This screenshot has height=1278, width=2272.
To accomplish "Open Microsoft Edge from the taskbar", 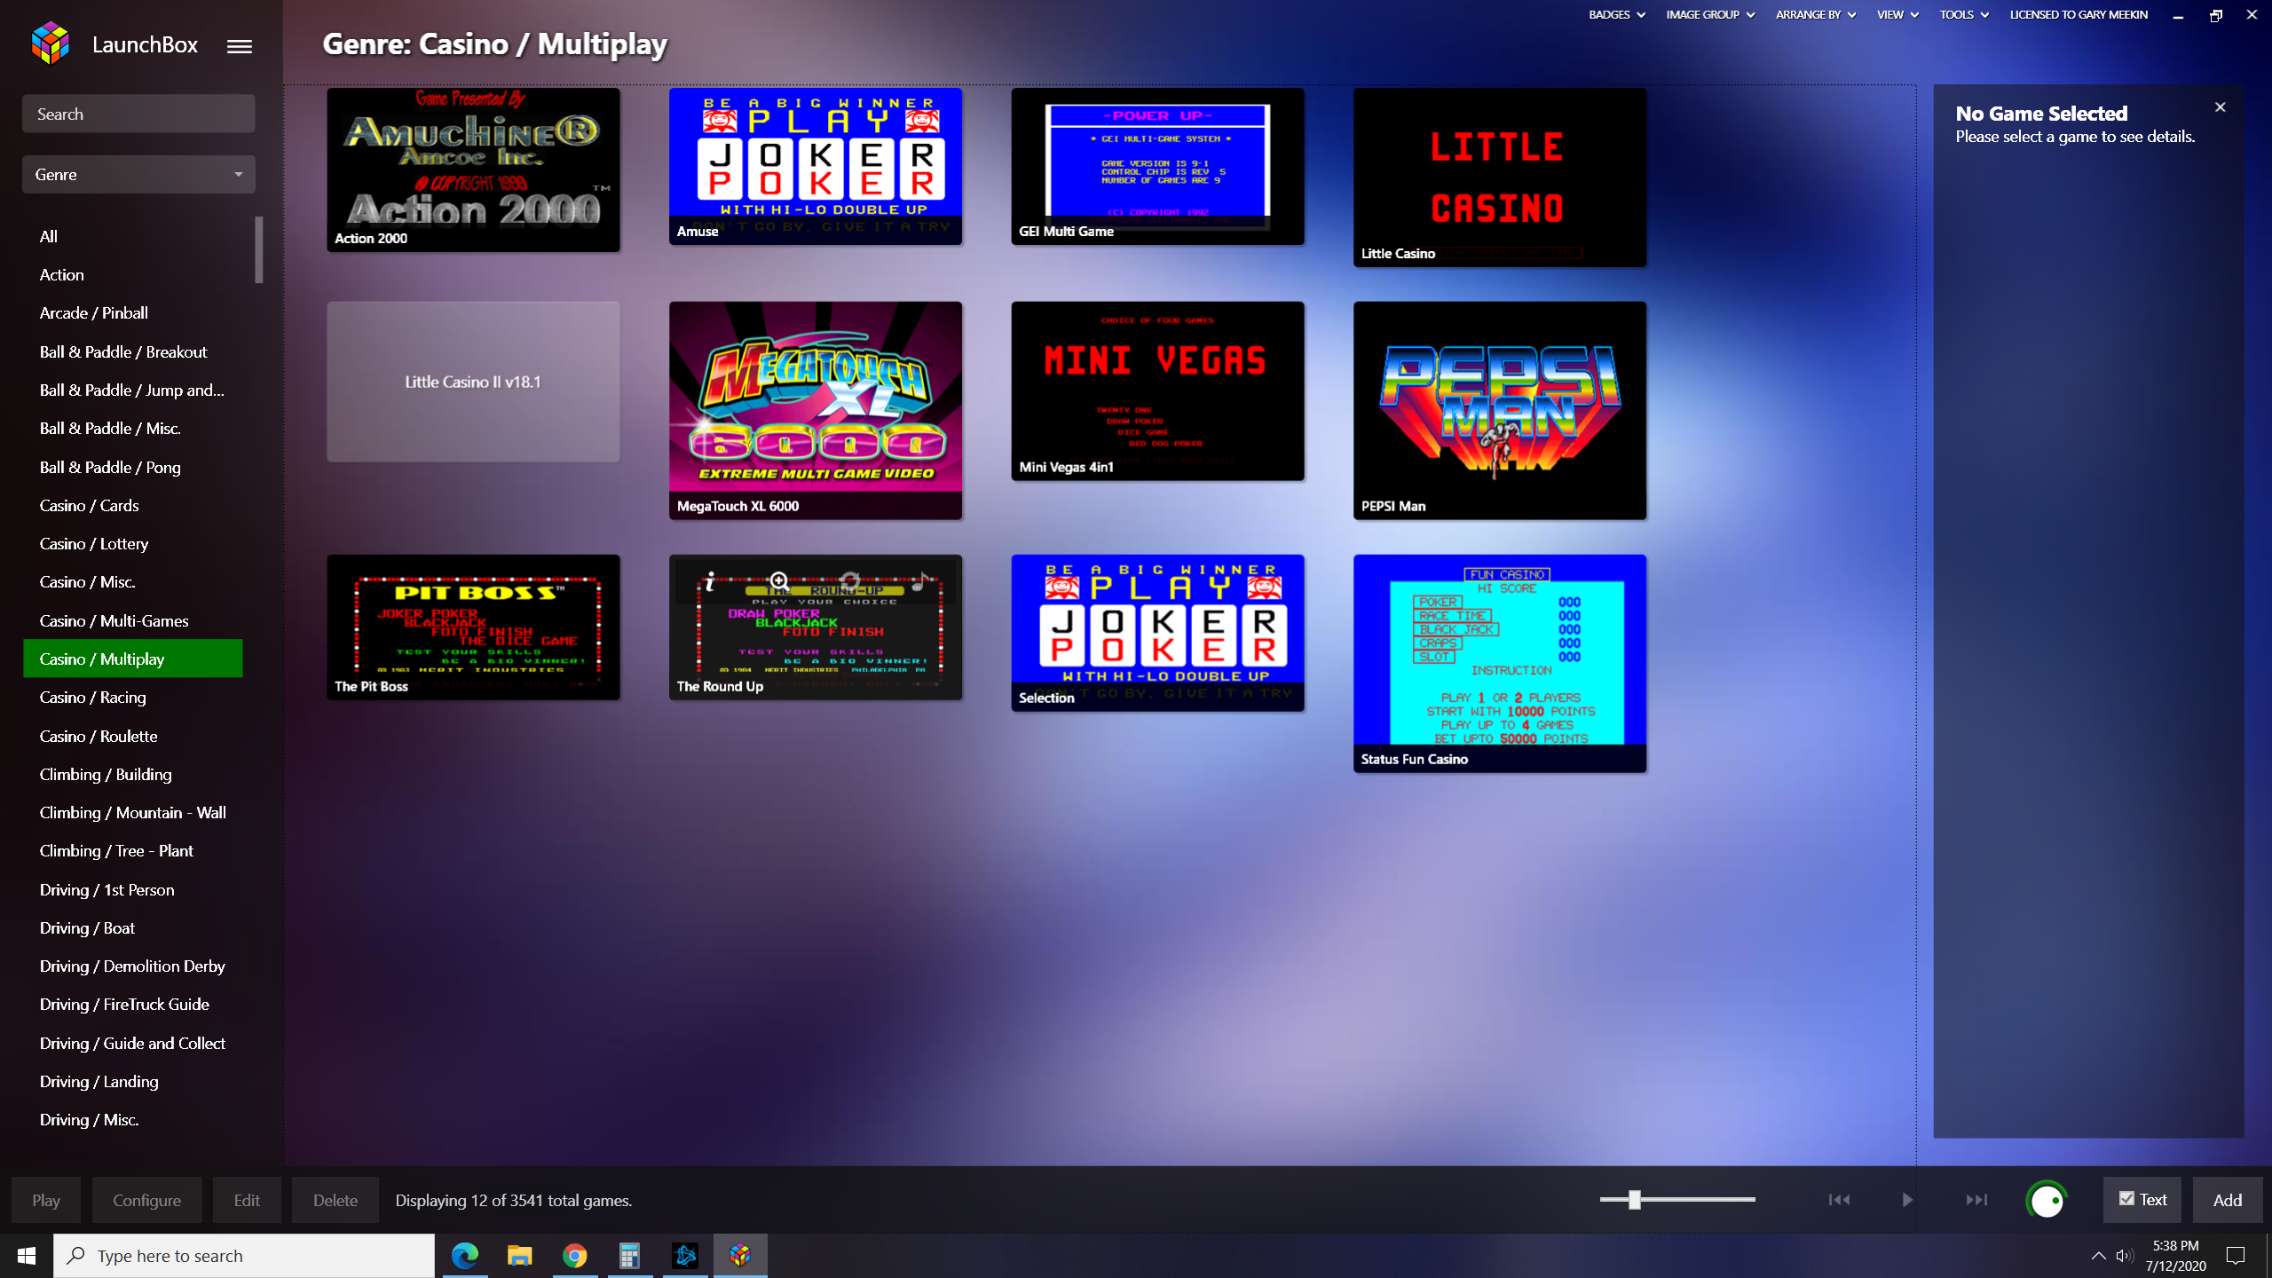I will click(x=465, y=1256).
